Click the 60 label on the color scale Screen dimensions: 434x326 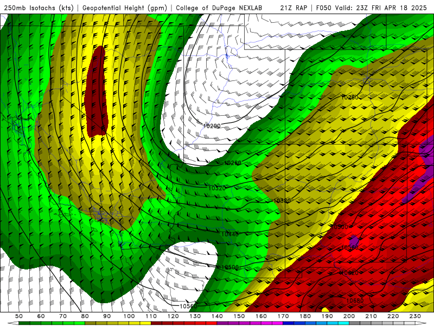(x=41, y=316)
